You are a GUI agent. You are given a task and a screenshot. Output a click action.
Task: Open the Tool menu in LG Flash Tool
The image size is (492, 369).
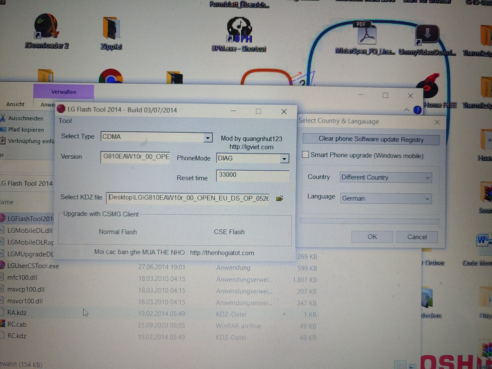coord(65,121)
